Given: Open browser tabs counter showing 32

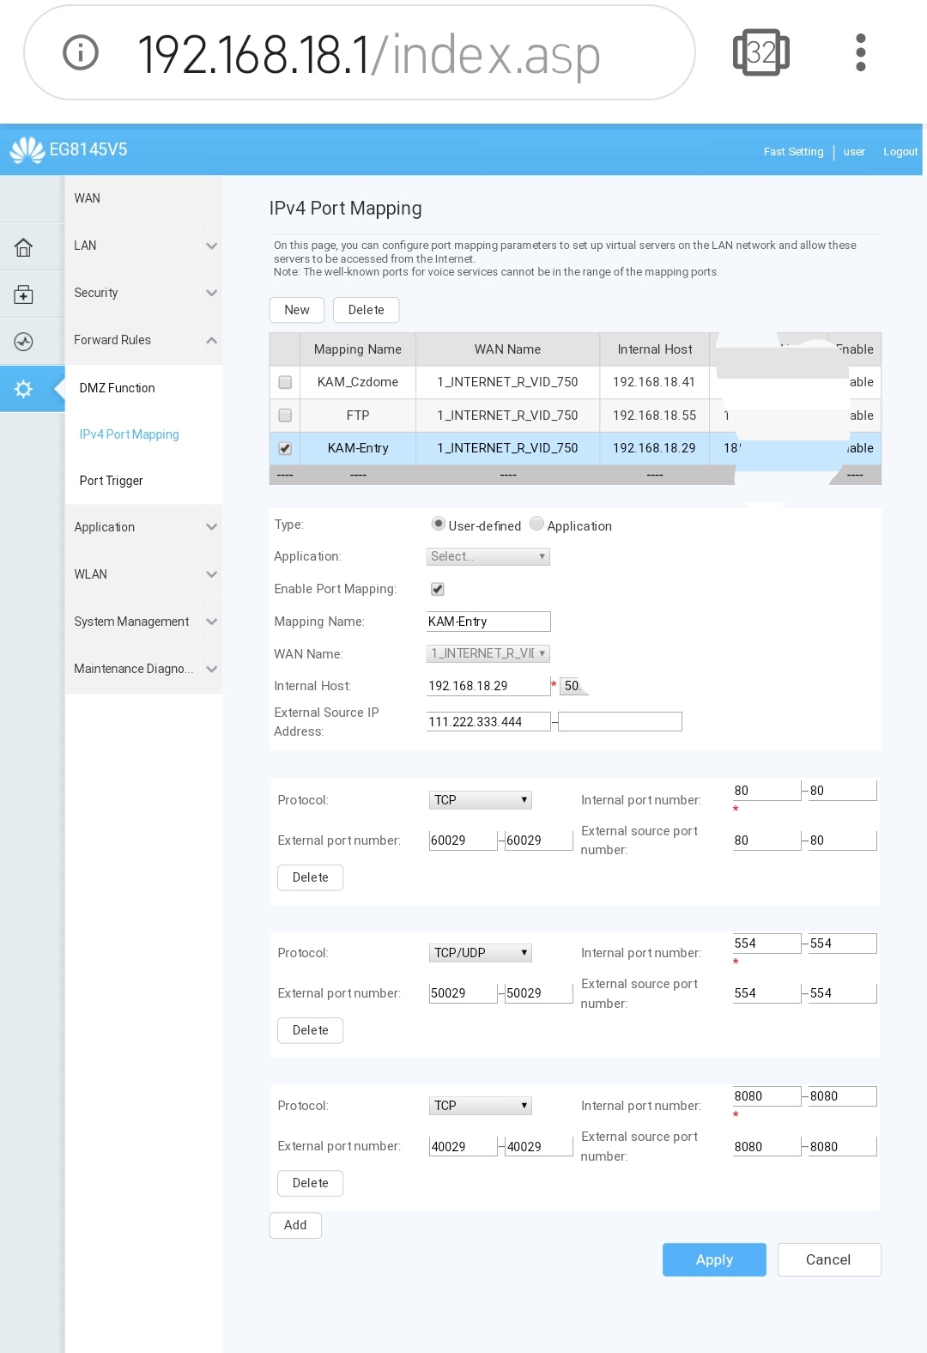Looking at the screenshot, I should pos(760,53).
